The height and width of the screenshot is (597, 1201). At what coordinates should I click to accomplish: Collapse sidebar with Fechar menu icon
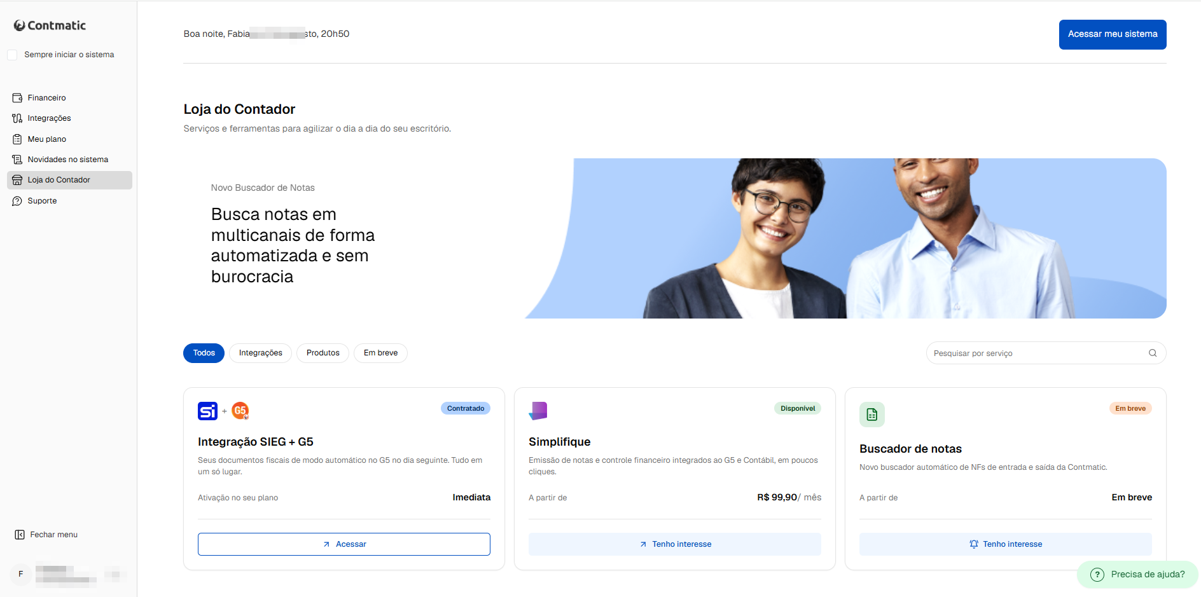(x=20, y=535)
